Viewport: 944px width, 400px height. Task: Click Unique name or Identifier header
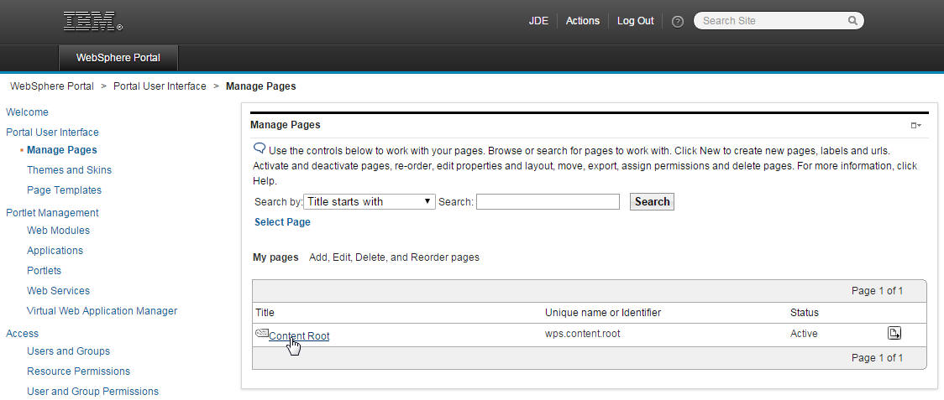coord(603,312)
